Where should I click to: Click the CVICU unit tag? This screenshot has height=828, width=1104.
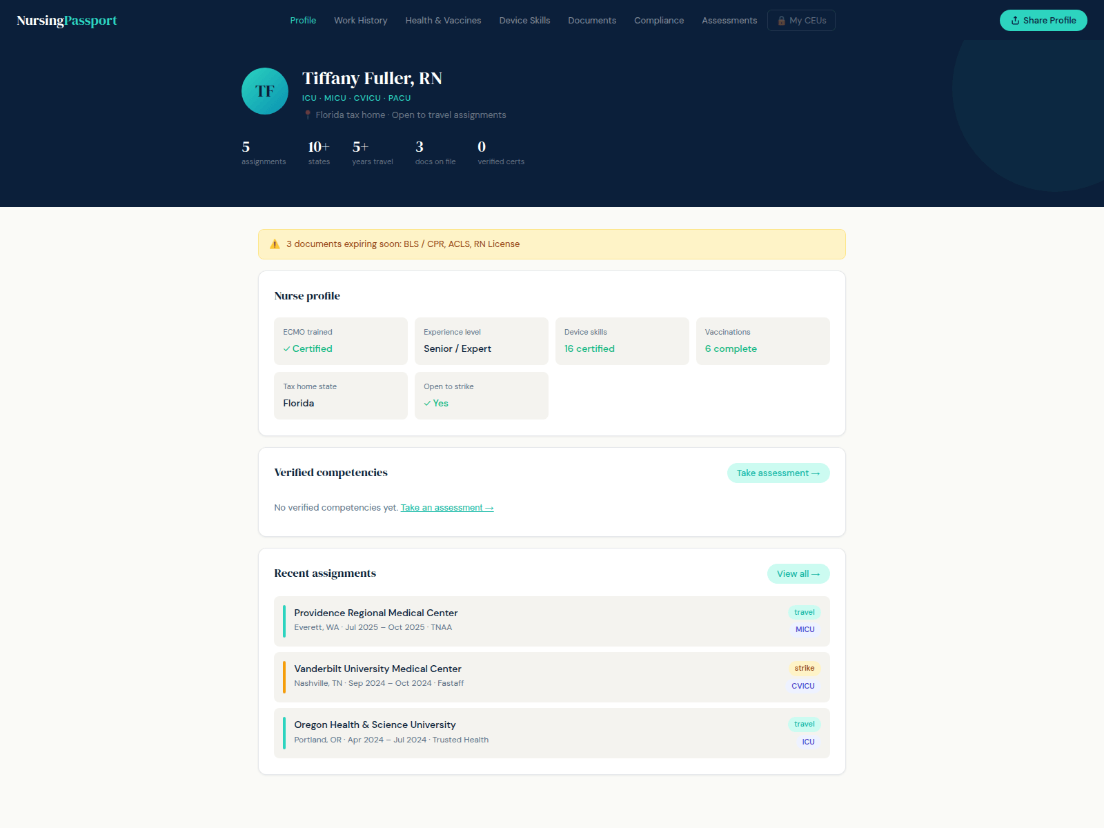coord(803,686)
